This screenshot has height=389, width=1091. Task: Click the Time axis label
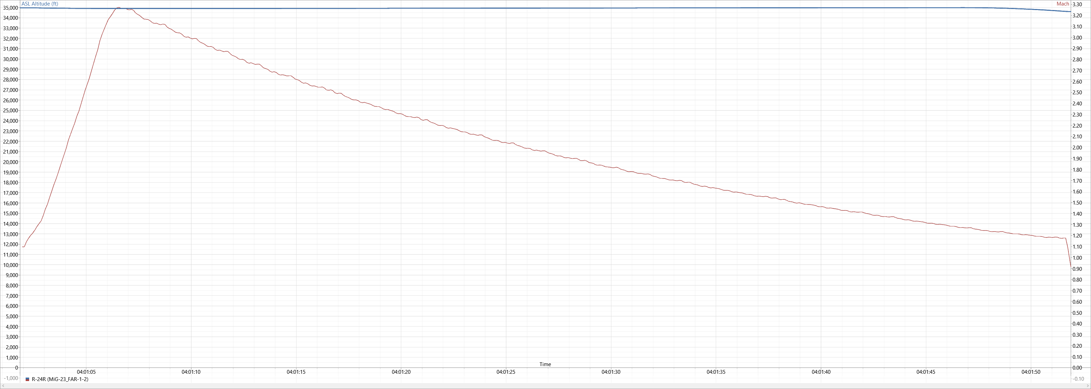545,364
